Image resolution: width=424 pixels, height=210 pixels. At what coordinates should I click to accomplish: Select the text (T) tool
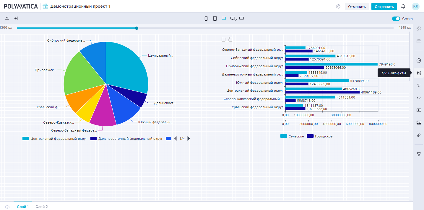coord(419,85)
